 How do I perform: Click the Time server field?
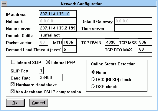[133, 28]
